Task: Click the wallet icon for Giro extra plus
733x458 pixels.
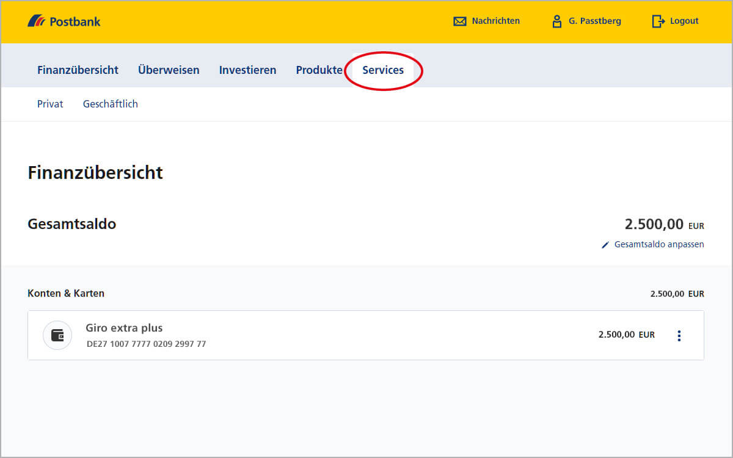Action: point(57,335)
